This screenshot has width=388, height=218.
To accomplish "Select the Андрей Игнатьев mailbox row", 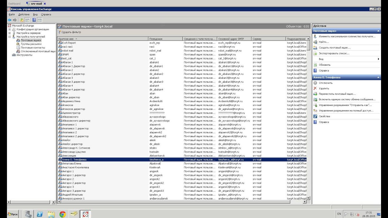I will coord(182,195).
